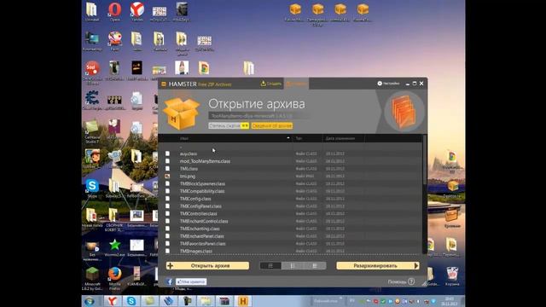Click the question mark help icon
Viewport: 546px width, 307px height.
coord(411,281)
